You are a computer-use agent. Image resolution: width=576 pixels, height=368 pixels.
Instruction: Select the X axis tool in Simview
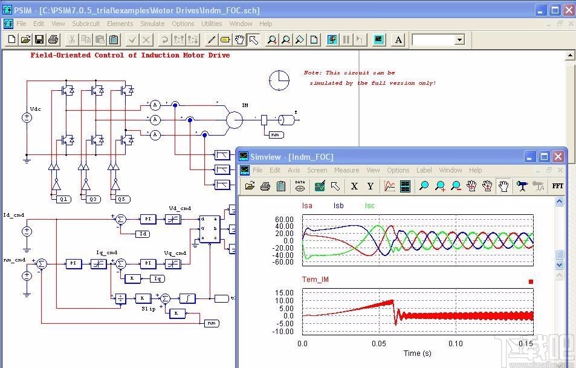click(354, 186)
